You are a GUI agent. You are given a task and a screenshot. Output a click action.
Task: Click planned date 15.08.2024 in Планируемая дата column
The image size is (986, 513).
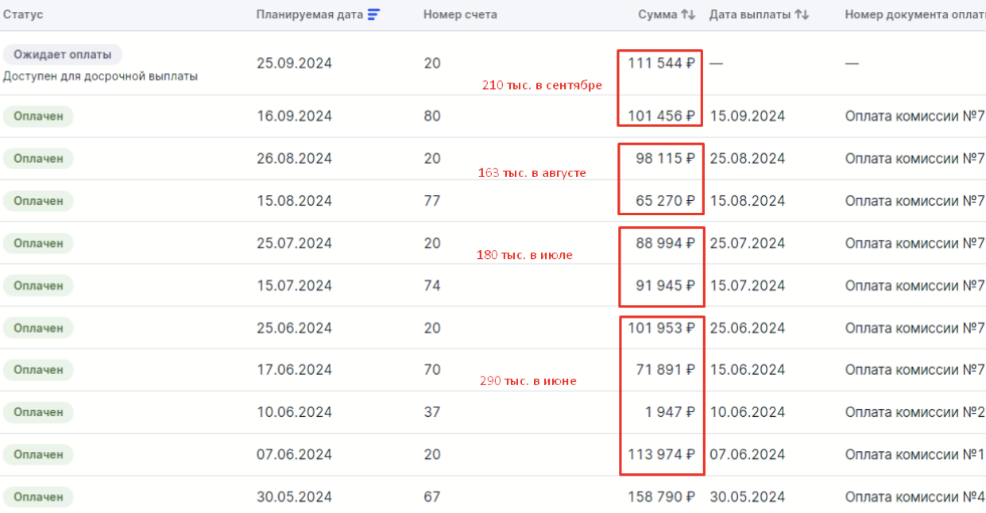(294, 200)
